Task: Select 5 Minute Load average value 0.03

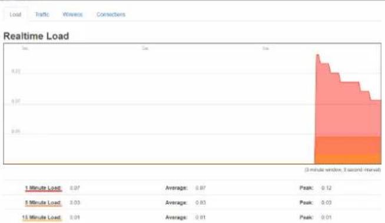Action: tap(201, 202)
